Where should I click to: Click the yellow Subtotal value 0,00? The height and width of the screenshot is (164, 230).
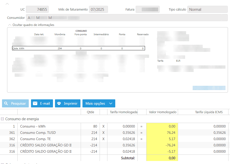(x=162, y=158)
